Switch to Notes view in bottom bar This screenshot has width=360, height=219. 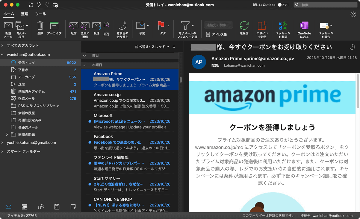(73, 207)
